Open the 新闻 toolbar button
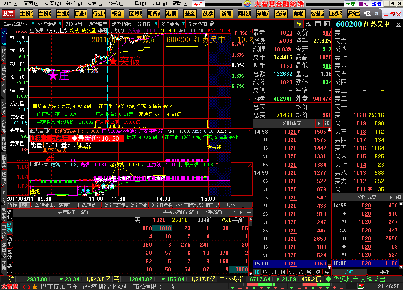The image size is (403, 291). [226, 14]
